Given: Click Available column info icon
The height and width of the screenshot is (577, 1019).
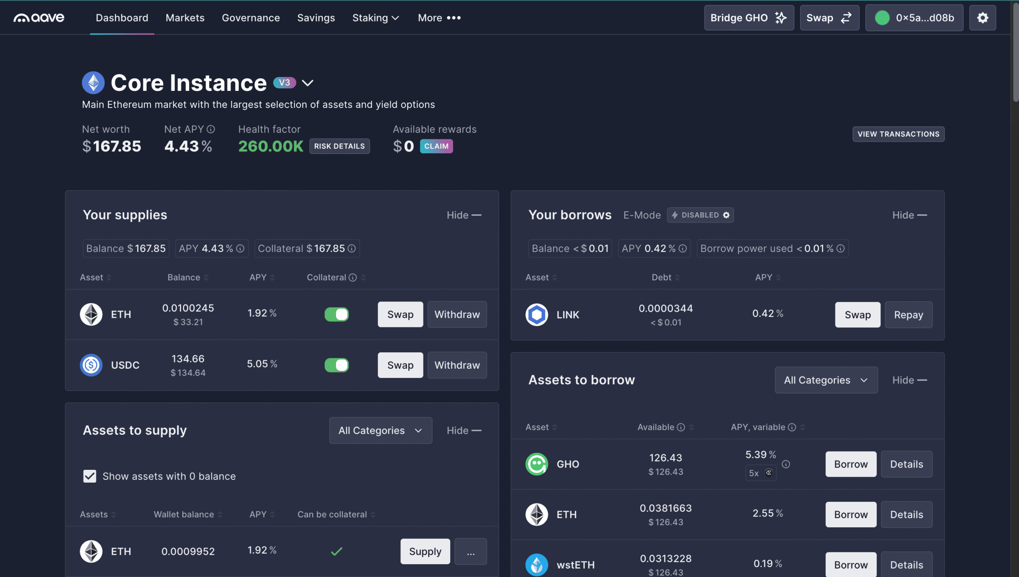Looking at the screenshot, I should pyautogui.click(x=681, y=427).
